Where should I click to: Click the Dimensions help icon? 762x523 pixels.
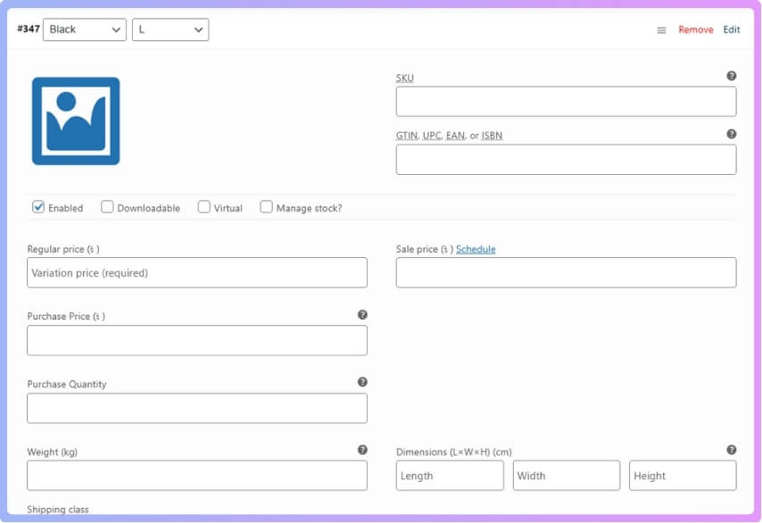(x=731, y=449)
